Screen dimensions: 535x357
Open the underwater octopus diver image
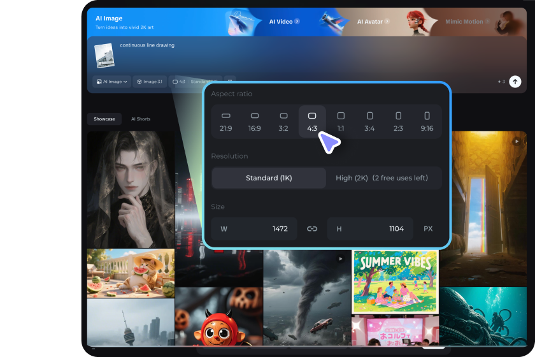point(483,316)
